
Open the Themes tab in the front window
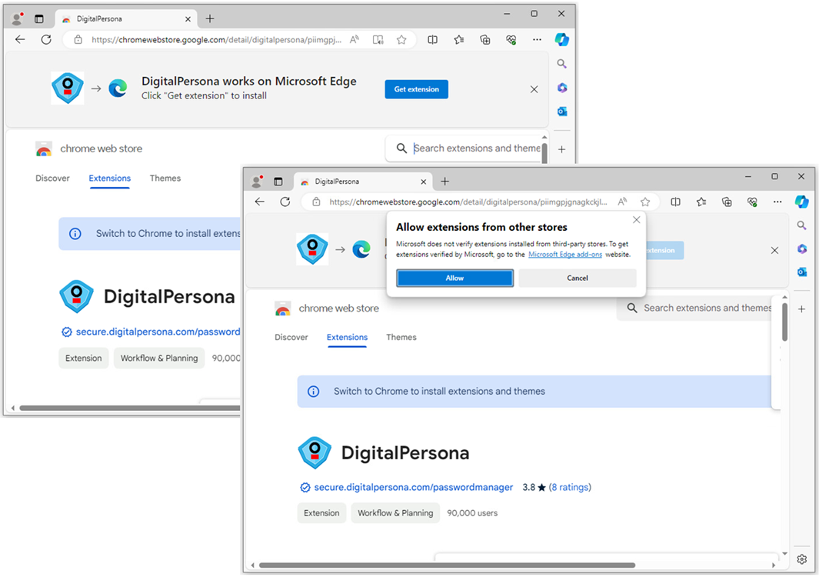pyautogui.click(x=401, y=337)
